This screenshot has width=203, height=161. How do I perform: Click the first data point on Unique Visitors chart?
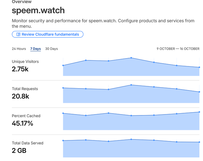point(63,65)
